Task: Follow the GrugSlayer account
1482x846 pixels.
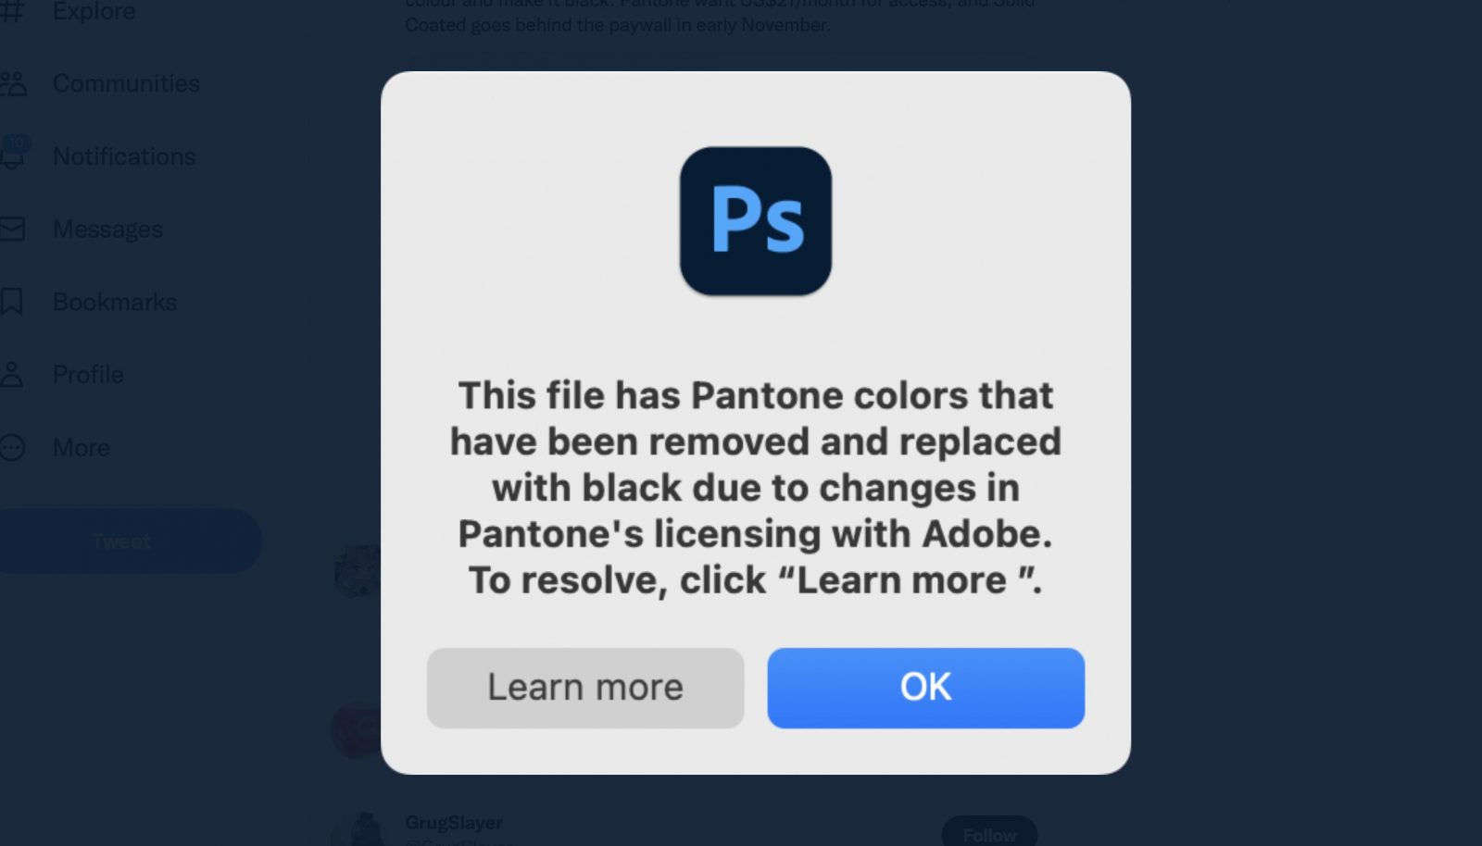Action: point(989,834)
